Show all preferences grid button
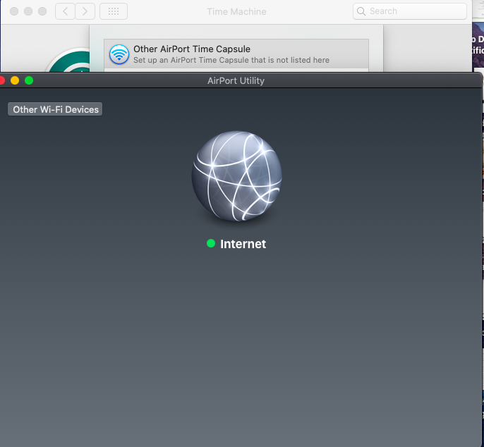 (114, 11)
